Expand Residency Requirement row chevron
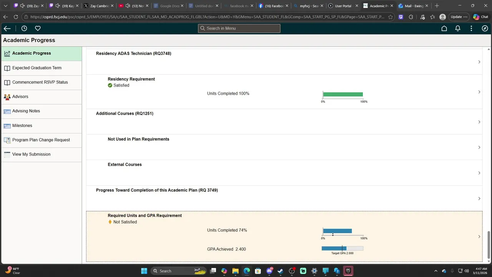Viewport: 492px width, 277px height. [x=479, y=92]
